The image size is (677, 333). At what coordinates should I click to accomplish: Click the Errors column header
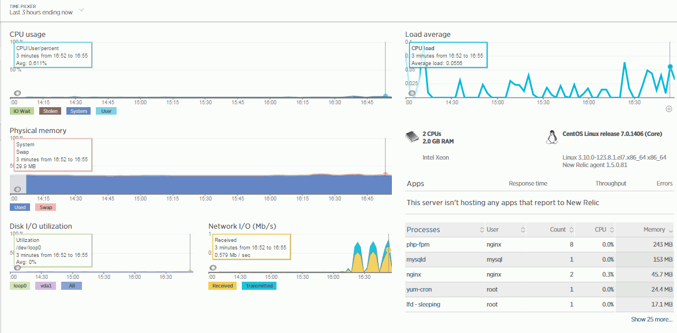point(664,184)
